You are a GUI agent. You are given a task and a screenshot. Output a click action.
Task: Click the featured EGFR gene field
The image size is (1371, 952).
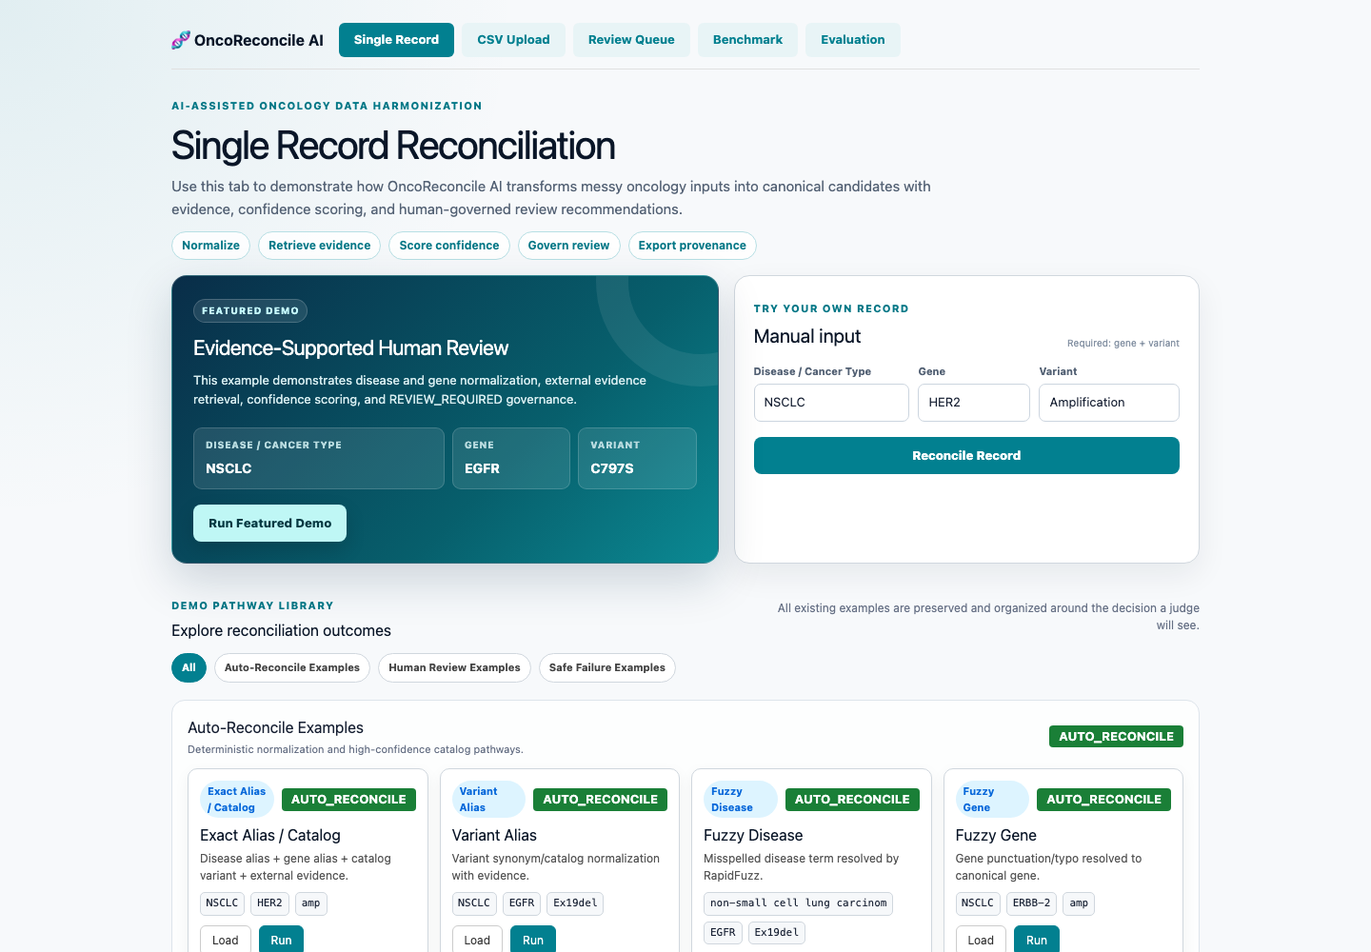pos(511,458)
